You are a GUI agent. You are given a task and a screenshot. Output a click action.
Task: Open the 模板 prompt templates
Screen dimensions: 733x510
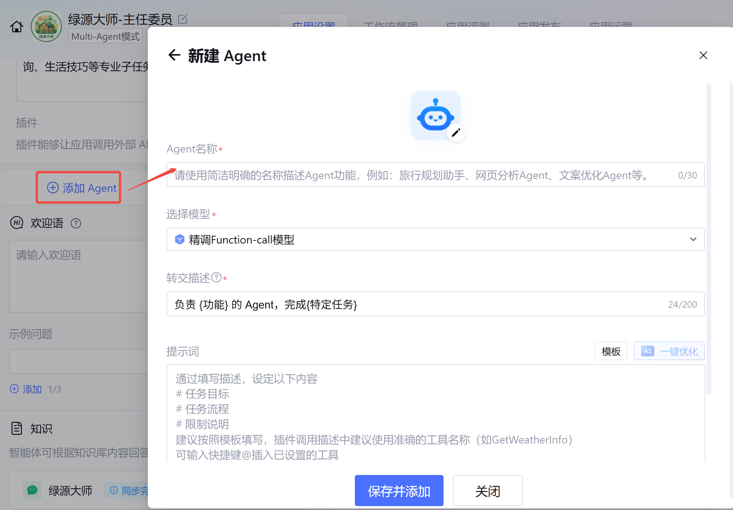pos(611,351)
